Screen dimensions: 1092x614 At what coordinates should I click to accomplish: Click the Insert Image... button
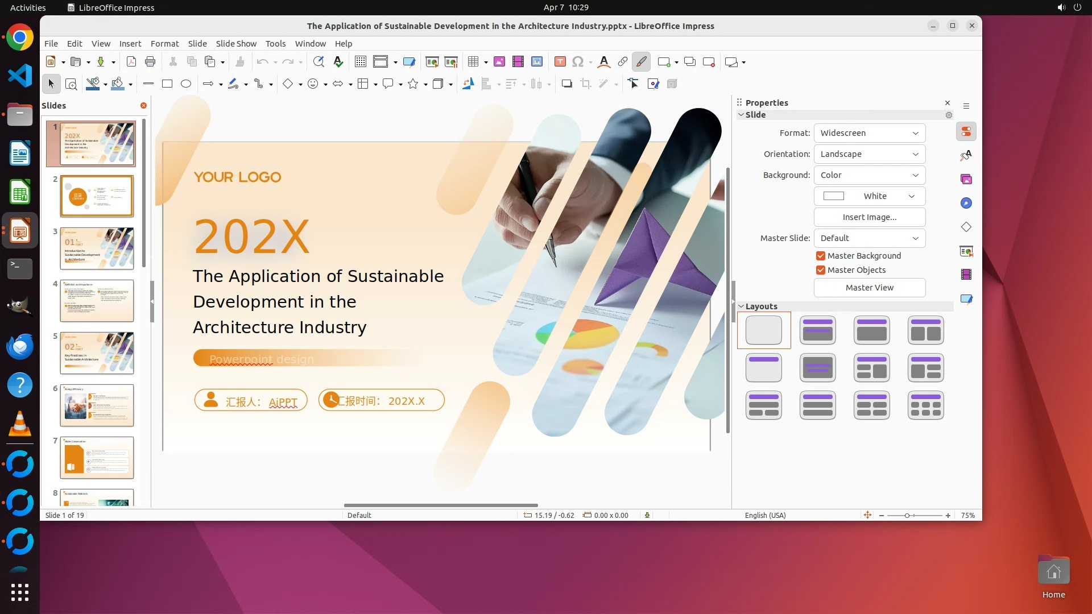click(x=869, y=217)
